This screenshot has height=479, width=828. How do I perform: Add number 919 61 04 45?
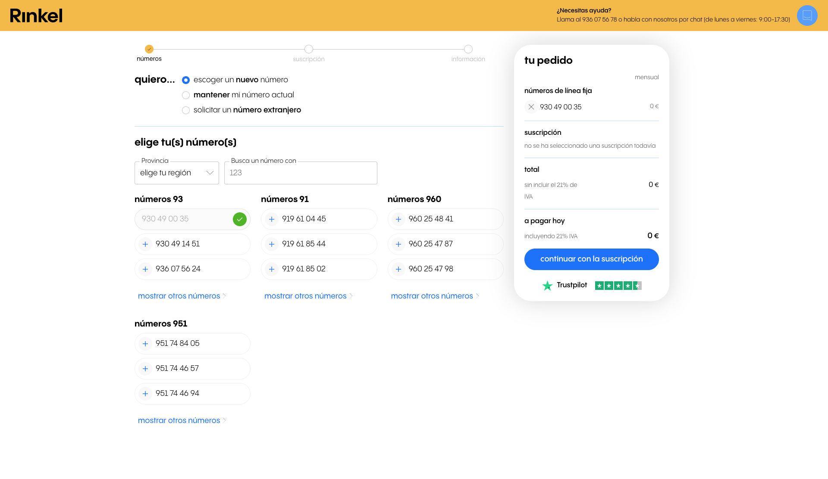pyautogui.click(x=272, y=219)
